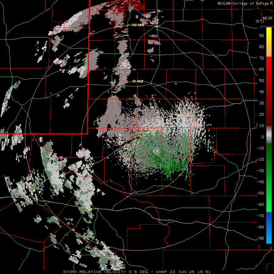Select the -40 value on velocity scale
The image size is (274, 274).
[260, 182]
